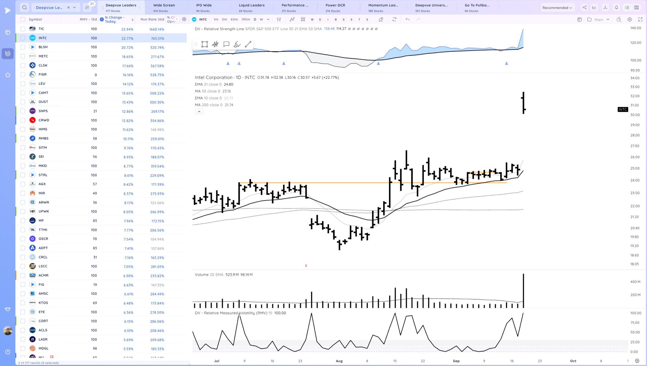Open the quick search lightning icon
The image size is (647, 366).
click(x=619, y=19)
